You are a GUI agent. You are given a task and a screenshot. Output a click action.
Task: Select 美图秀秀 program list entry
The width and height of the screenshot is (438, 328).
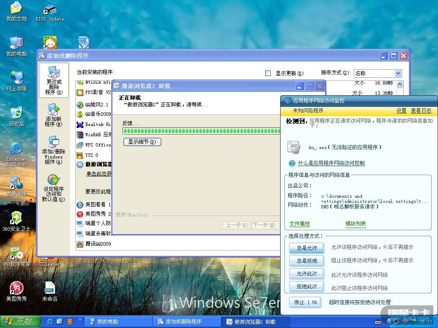coord(94,214)
